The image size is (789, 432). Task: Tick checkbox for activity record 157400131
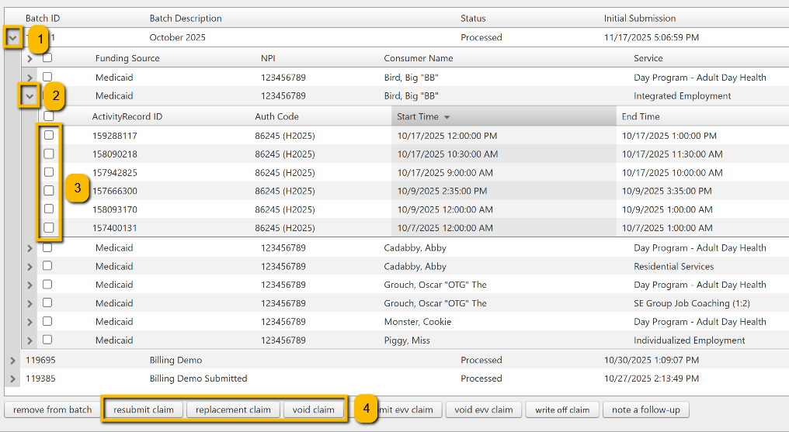49,227
